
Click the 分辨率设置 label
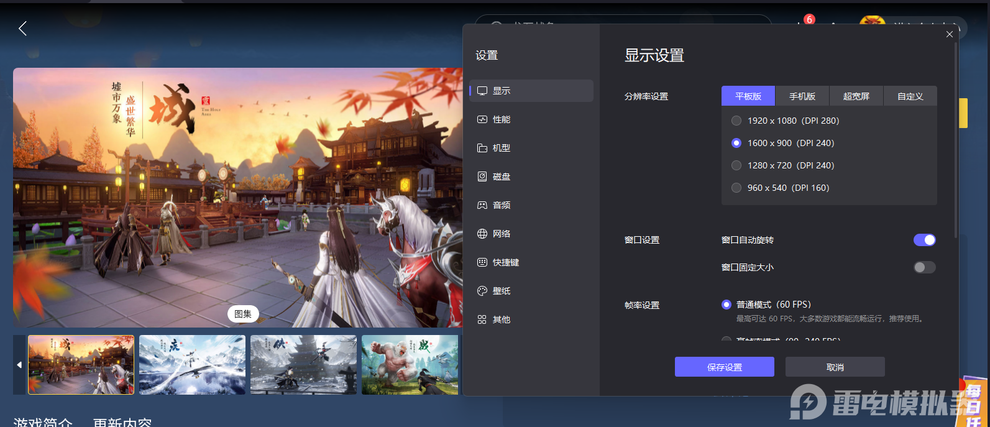pos(646,96)
